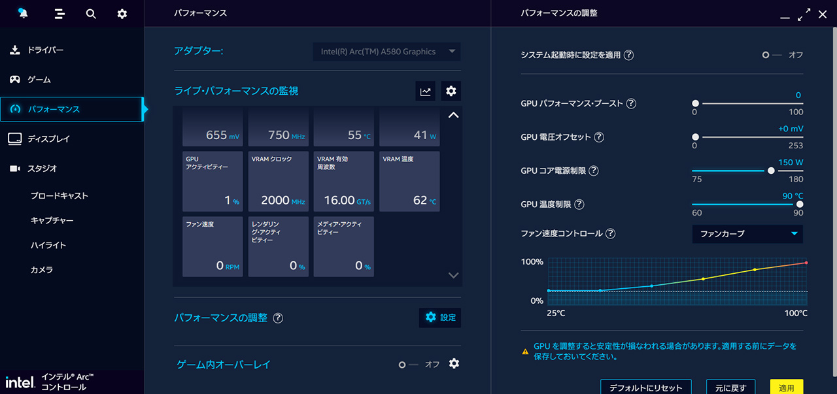Select the VRAM 有効周波数 tile
Viewport: 837px width, 394px height.
click(x=344, y=182)
